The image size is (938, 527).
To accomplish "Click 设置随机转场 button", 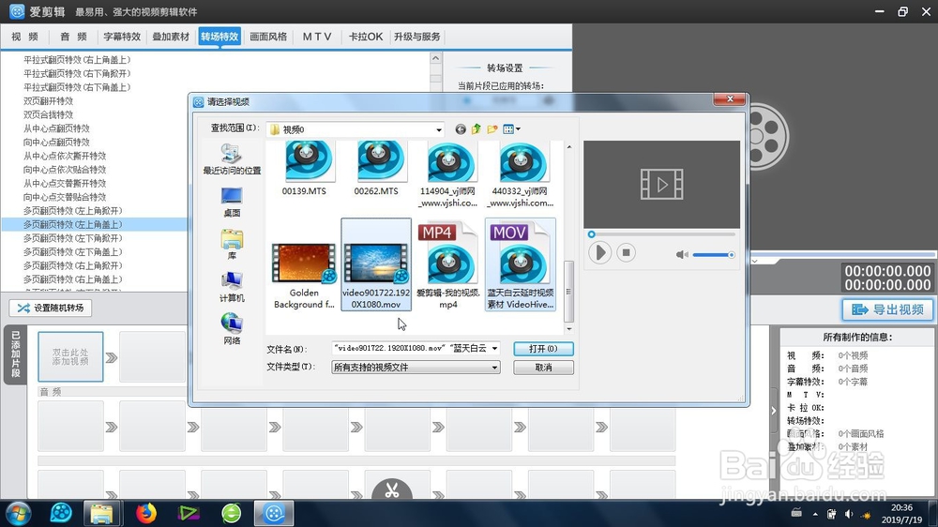I will click(x=51, y=309).
